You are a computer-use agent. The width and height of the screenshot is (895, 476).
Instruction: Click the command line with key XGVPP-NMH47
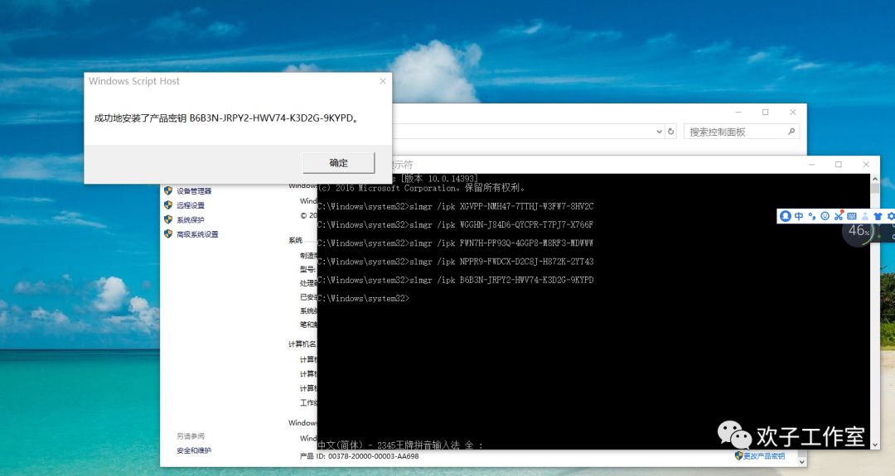(456, 206)
